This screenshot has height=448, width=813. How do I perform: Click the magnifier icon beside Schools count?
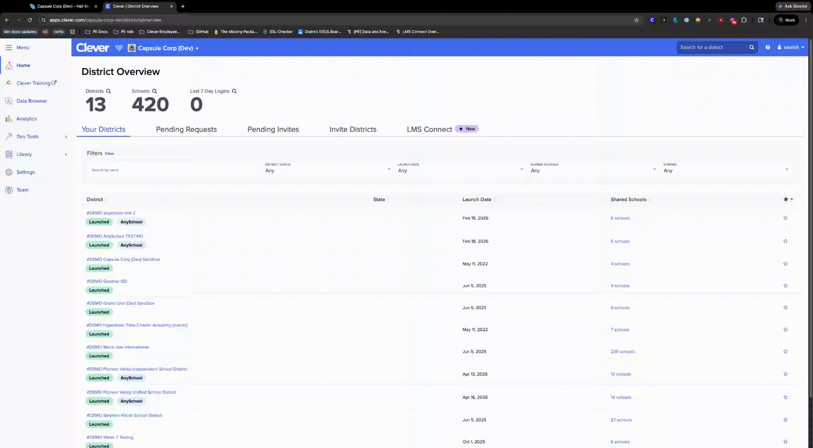(x=155, y=91)
